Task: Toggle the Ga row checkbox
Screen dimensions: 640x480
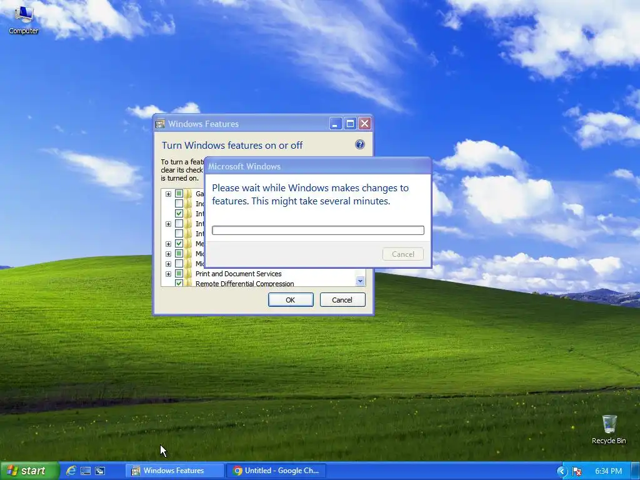Action: click(x=179, y=194)
